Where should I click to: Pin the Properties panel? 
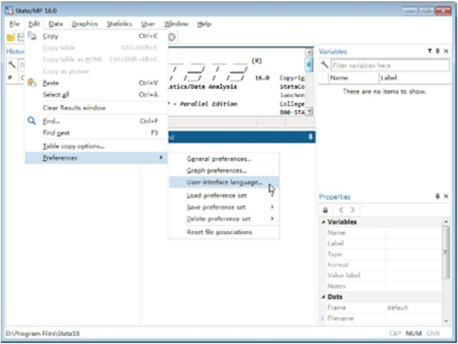click(x=438, y=196)
